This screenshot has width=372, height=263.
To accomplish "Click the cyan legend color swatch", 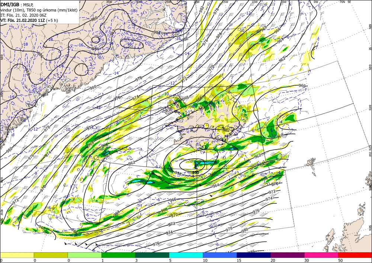I will [186, 255].
